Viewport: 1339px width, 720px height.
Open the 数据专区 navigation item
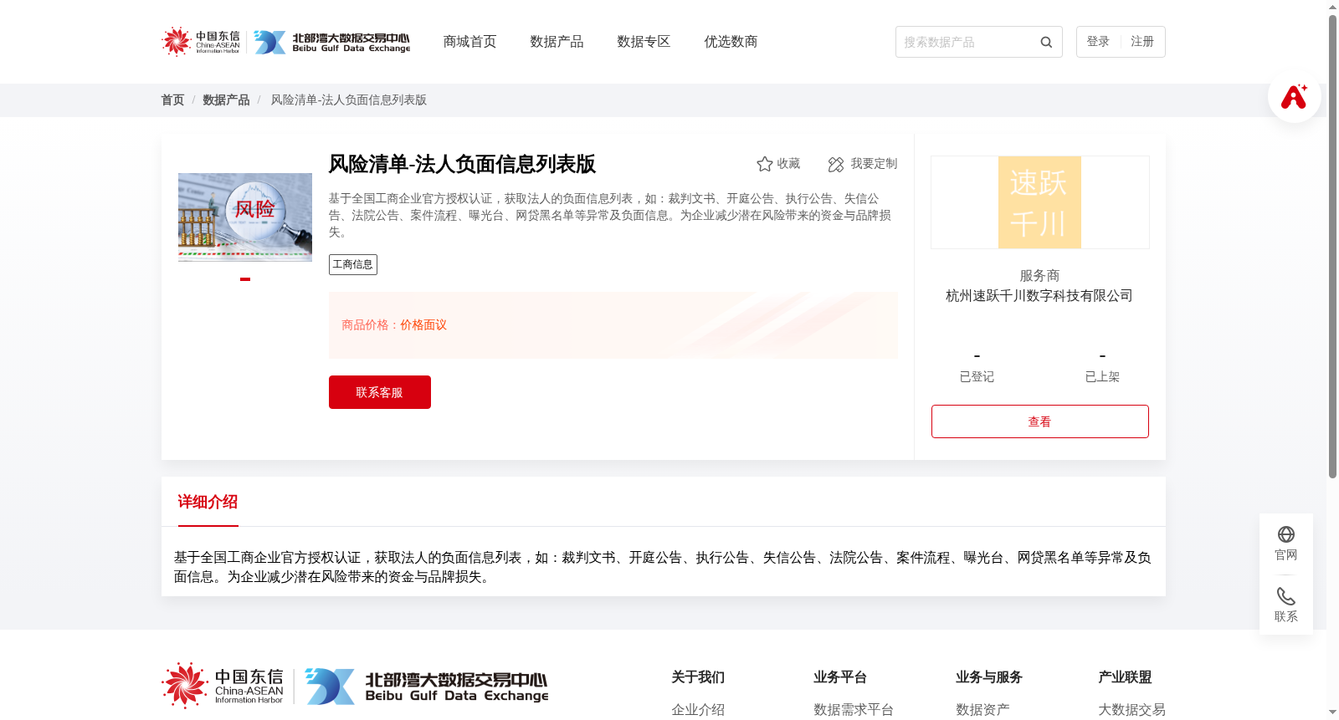point(644,42)
